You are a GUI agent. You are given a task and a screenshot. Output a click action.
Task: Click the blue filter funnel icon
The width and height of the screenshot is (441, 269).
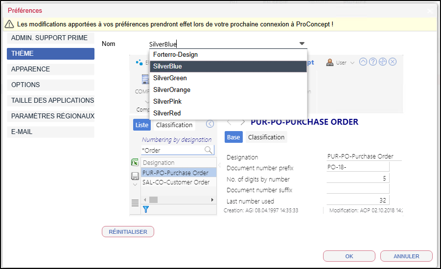145,209
